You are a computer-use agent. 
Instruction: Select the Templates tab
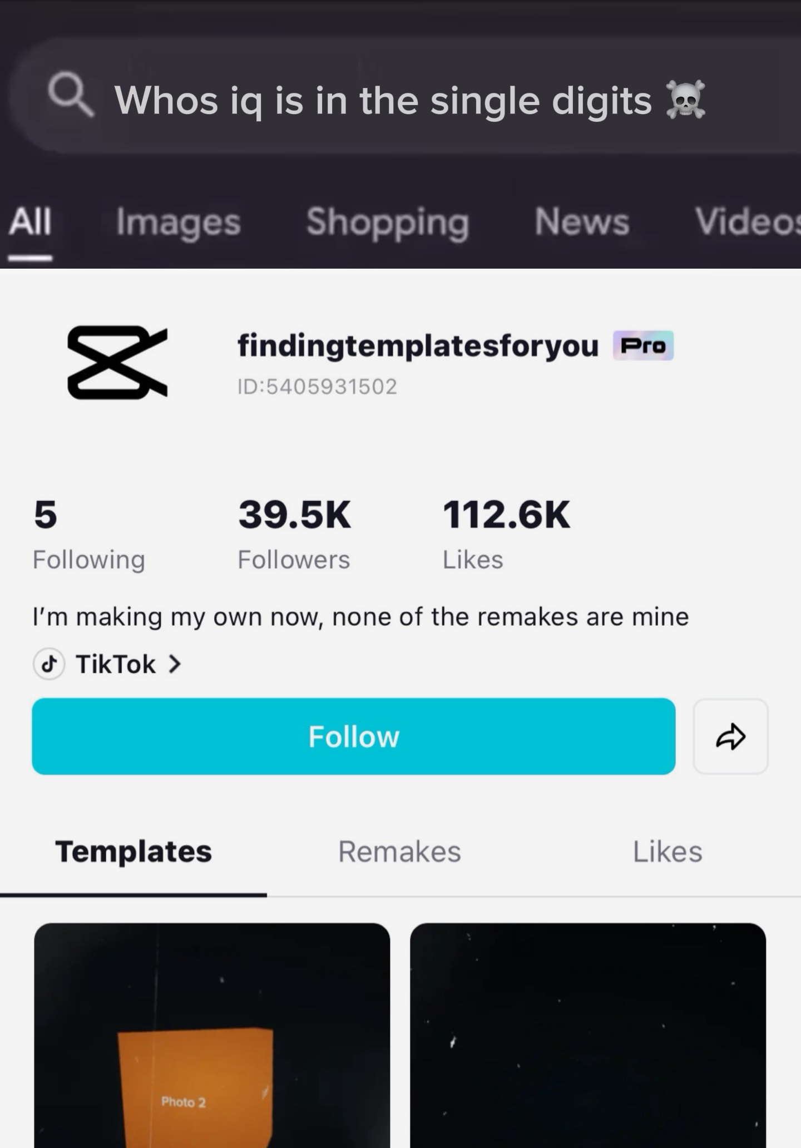(133, 852)
